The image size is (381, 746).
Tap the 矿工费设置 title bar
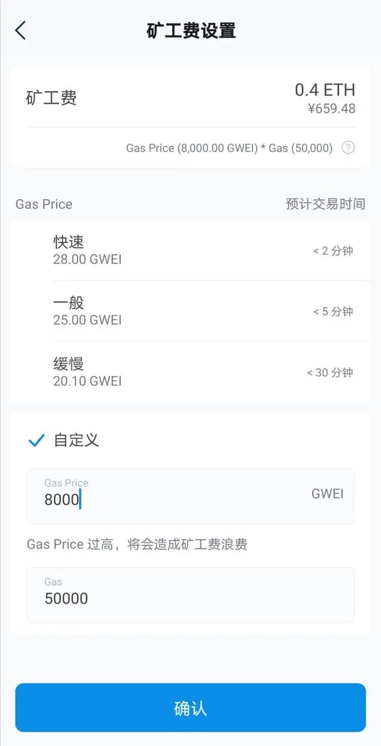coord(189,30)
